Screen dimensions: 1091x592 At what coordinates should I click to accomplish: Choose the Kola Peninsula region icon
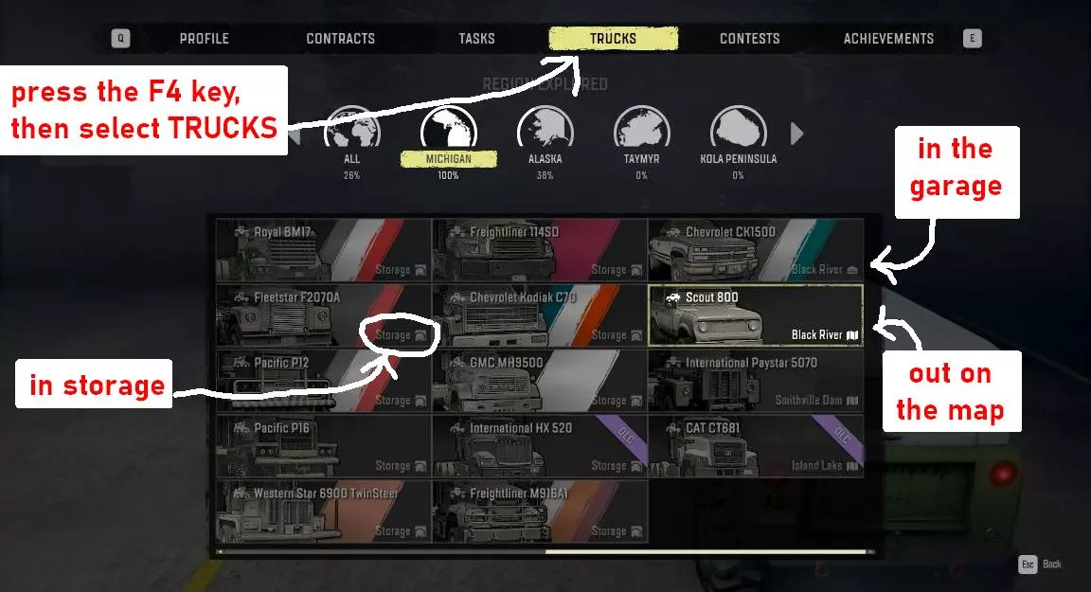click(x=739, y=127)
